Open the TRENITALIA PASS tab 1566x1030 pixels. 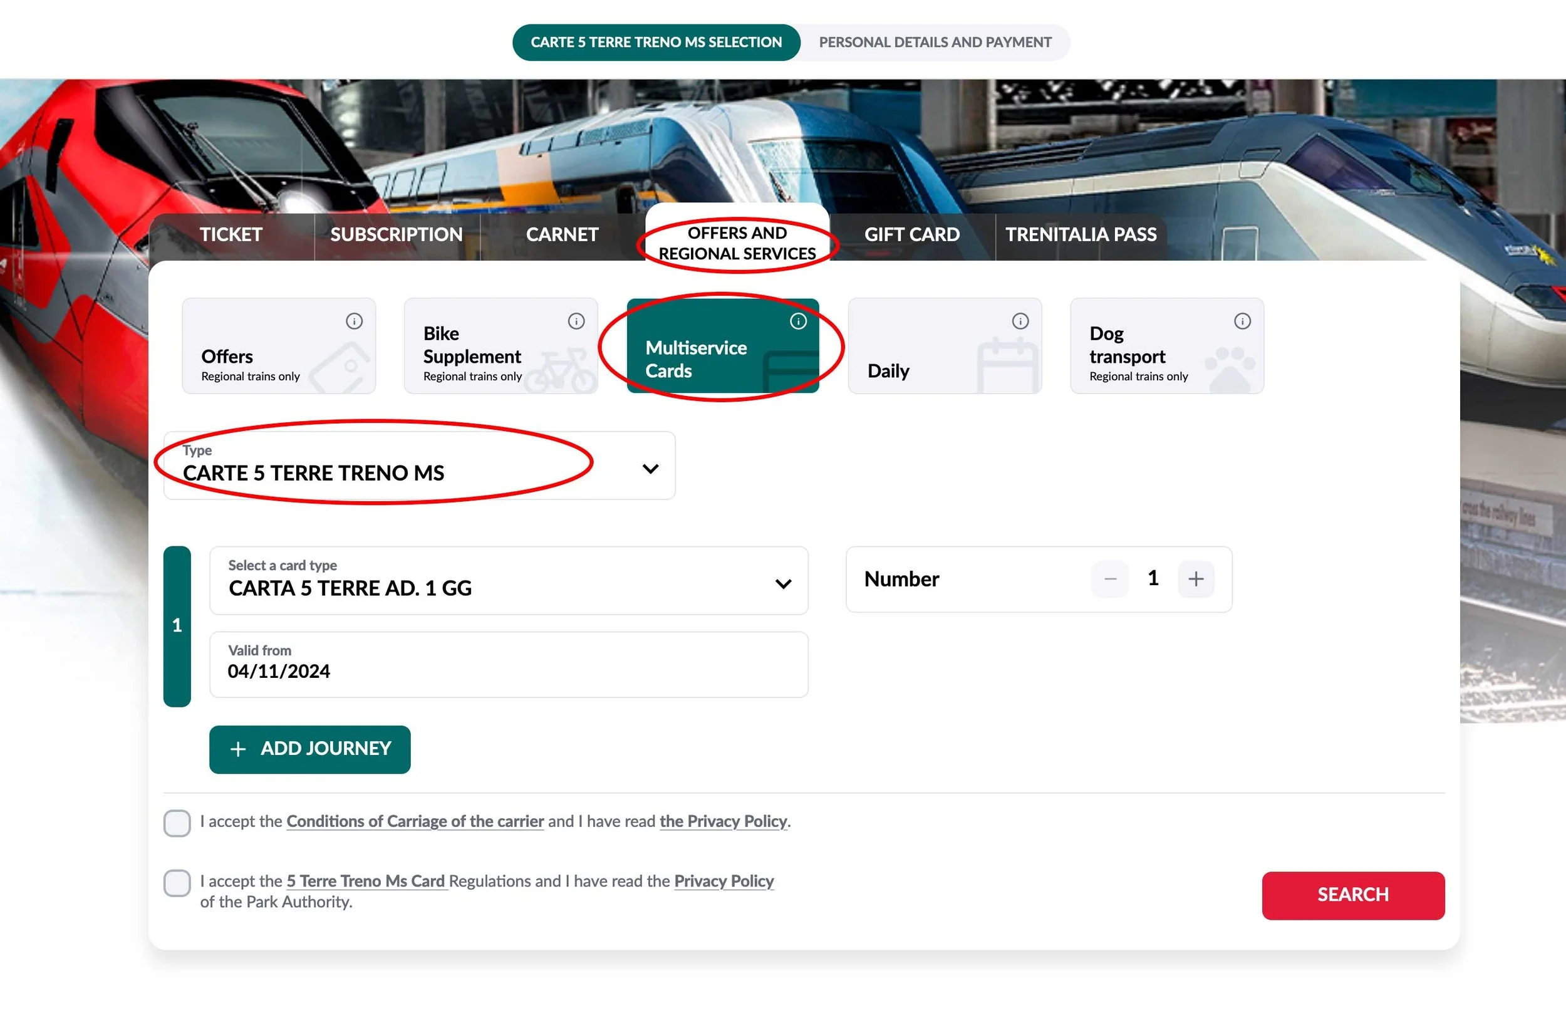coord(1081,235)
